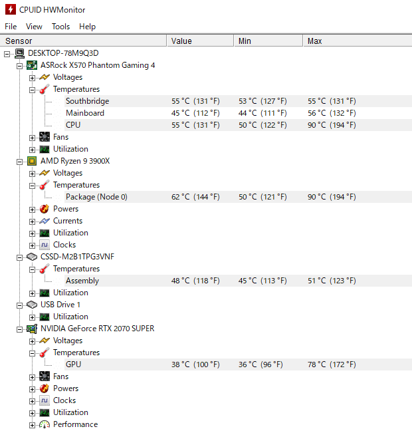Click the thermometer icon under CSSD-M2B1TPG3VNF
The height and width of the screenshot is (433, 412).
[45, 269]
